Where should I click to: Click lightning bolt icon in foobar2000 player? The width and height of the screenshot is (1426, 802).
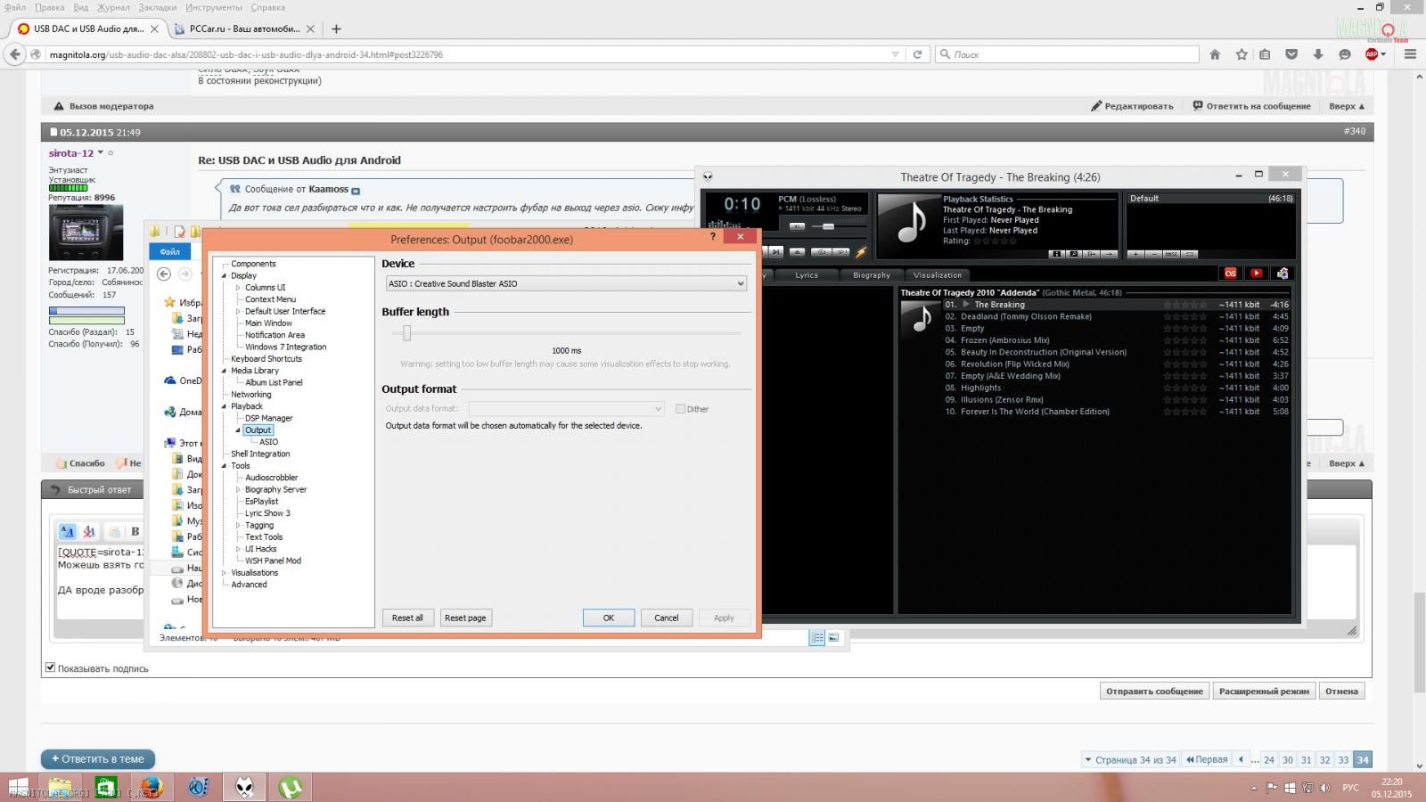(x=861, y=252)
